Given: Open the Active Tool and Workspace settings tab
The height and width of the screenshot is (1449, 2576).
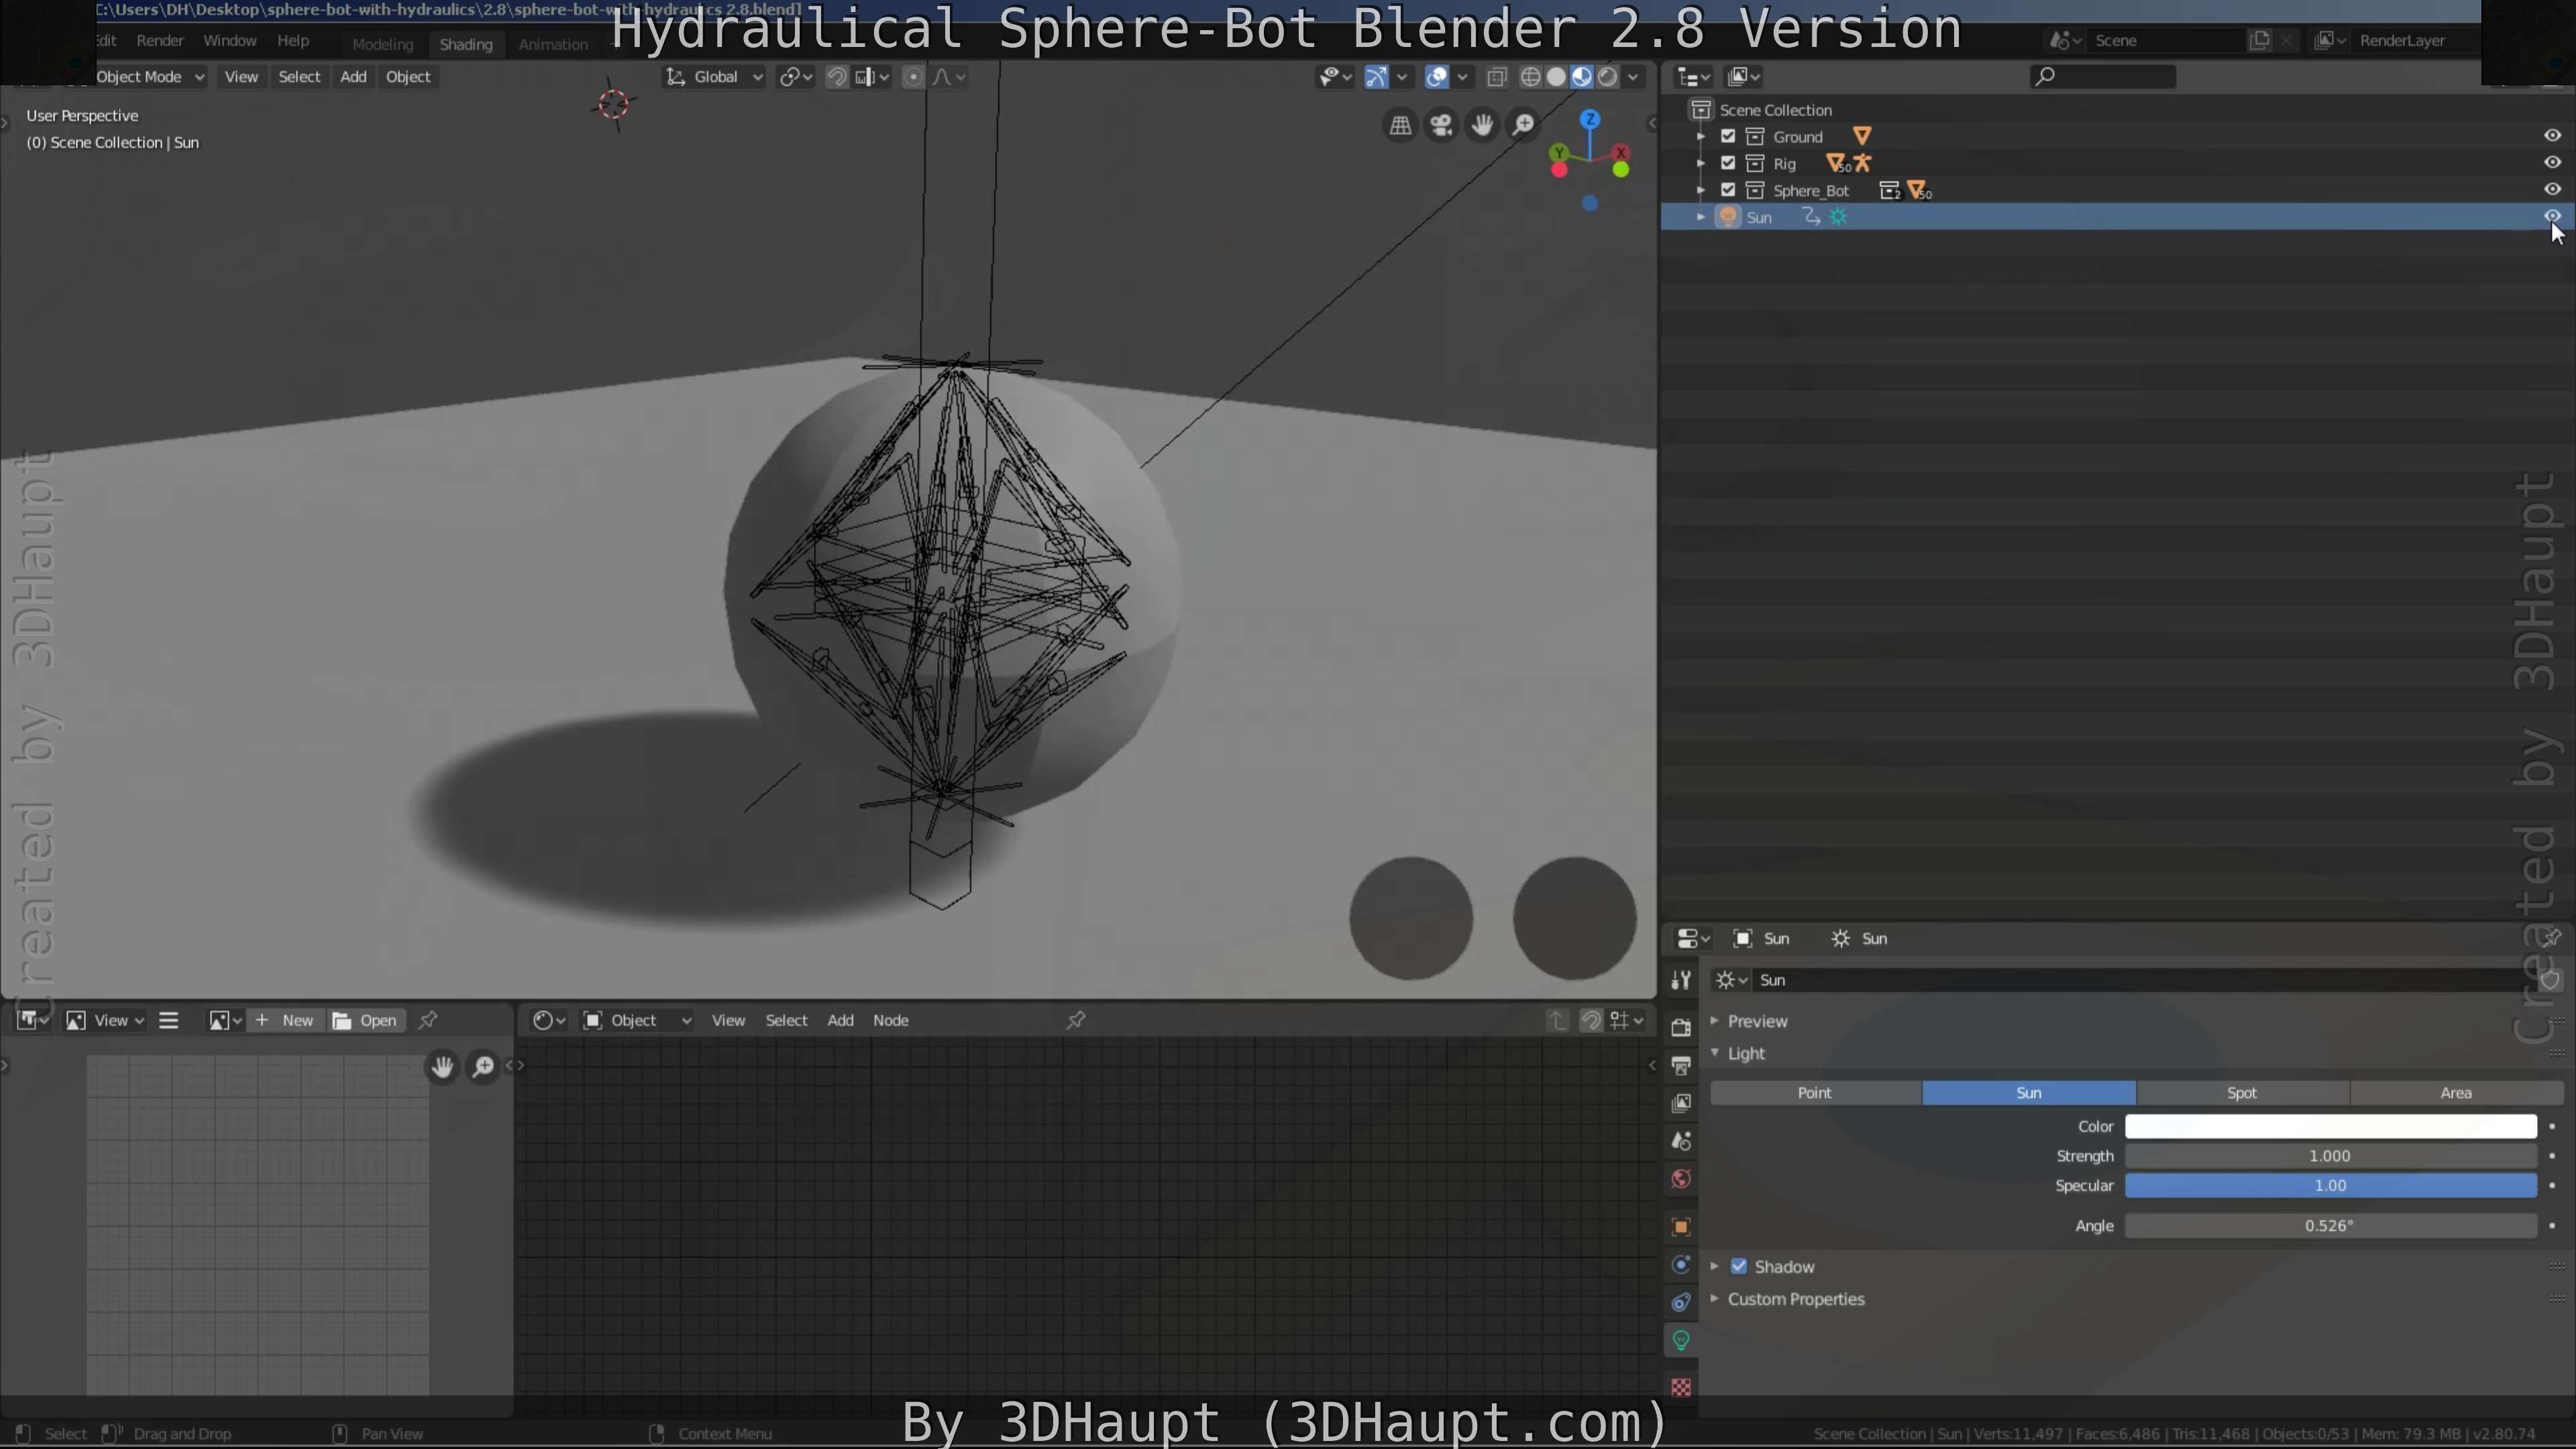Looking at the screenshot, I should click(1681, 980).
